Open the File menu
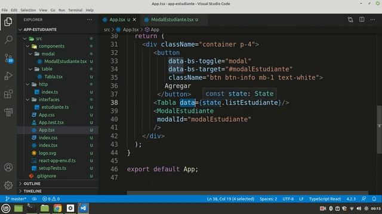The image size is (382, 214). click(x=4, y=10)
